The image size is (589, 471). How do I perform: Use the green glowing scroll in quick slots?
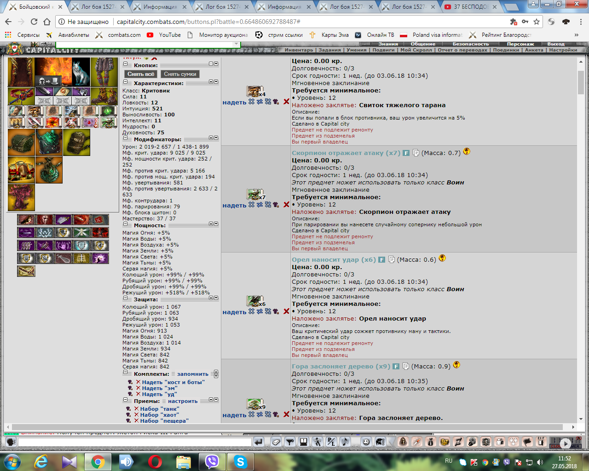pyautogui.click(x=108, y=110)
